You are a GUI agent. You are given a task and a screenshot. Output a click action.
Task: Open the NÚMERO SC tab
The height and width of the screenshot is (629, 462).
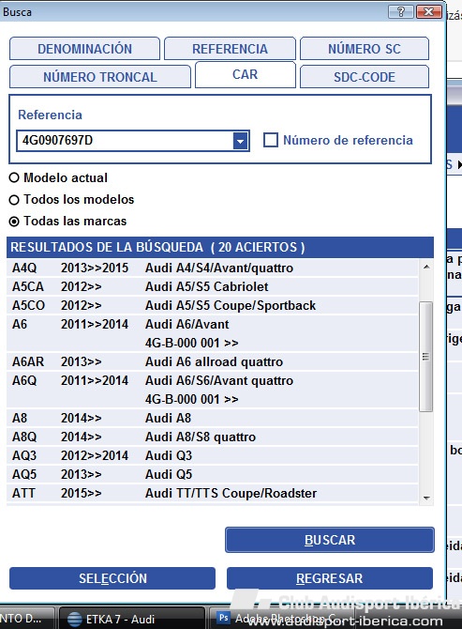pyautogui.click(x=365, y=49)
